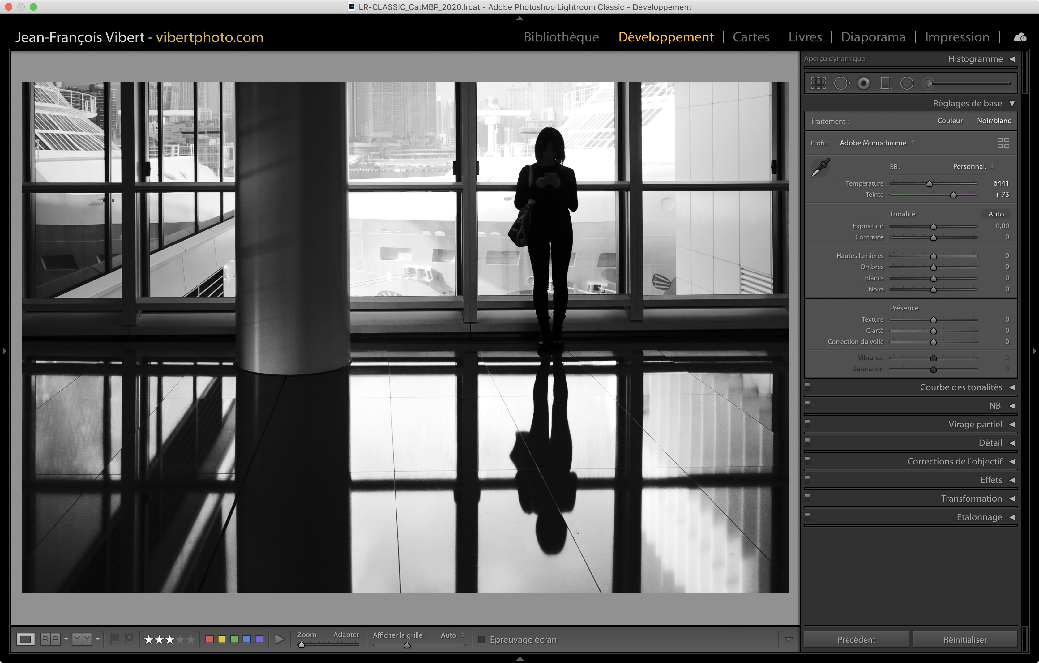
Task: Select the crop overlay tool
Action: [818, 83]
